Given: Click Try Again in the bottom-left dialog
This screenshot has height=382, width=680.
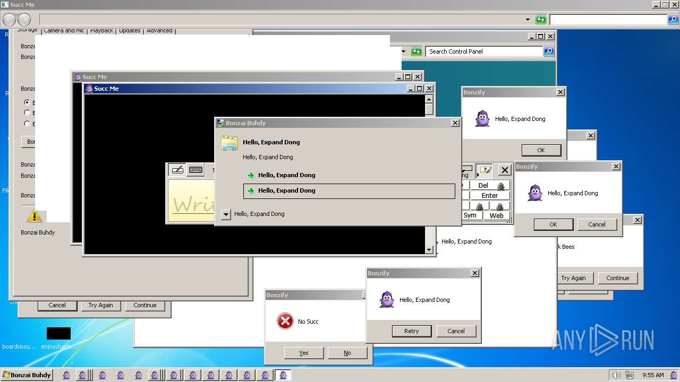Looking at the screenshot, I should 100,305.
